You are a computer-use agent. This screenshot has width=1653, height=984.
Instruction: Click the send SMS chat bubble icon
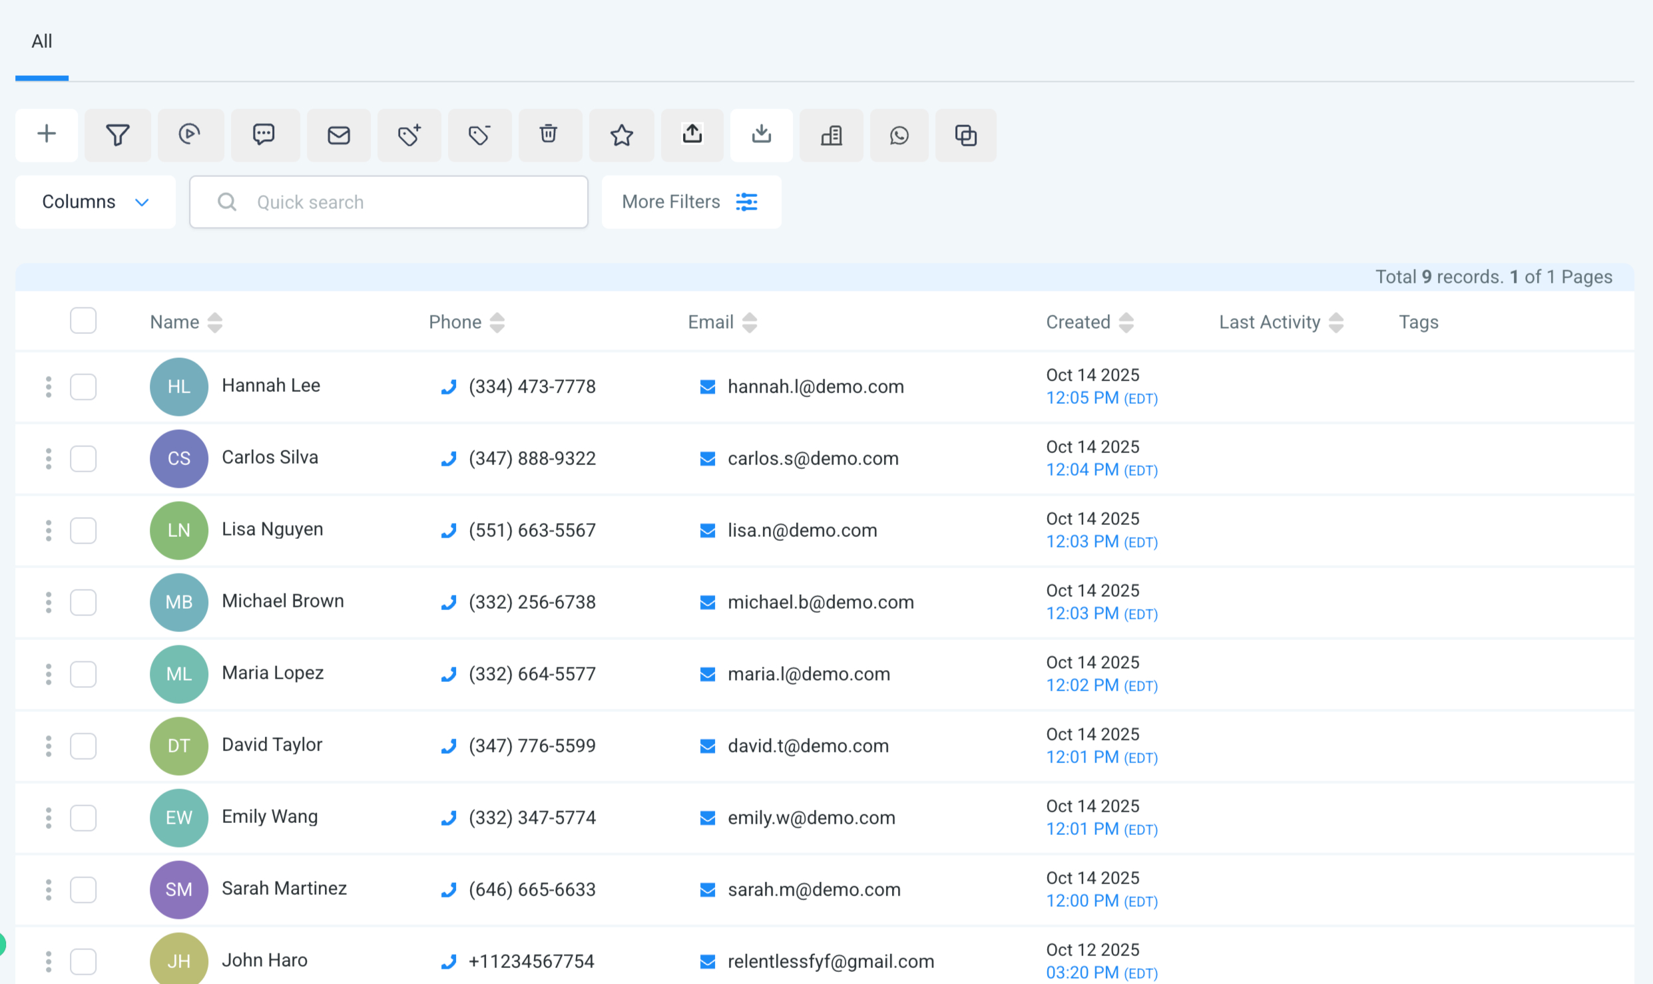pyautogui.click(x=264, y=135)
